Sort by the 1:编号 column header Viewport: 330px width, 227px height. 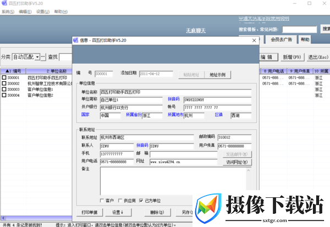coord(13,71)
